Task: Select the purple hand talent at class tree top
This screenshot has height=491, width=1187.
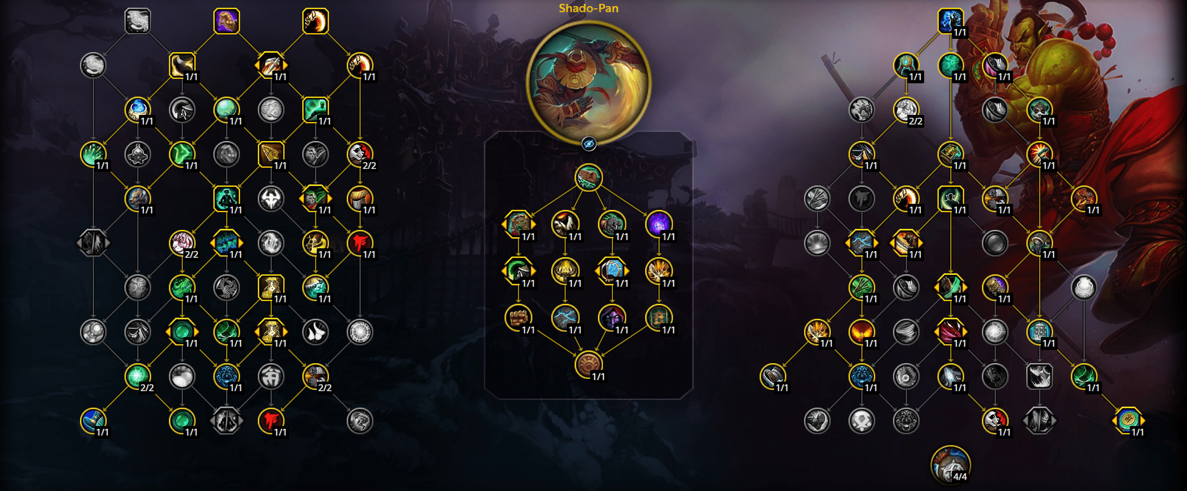Action: point(227,21)
